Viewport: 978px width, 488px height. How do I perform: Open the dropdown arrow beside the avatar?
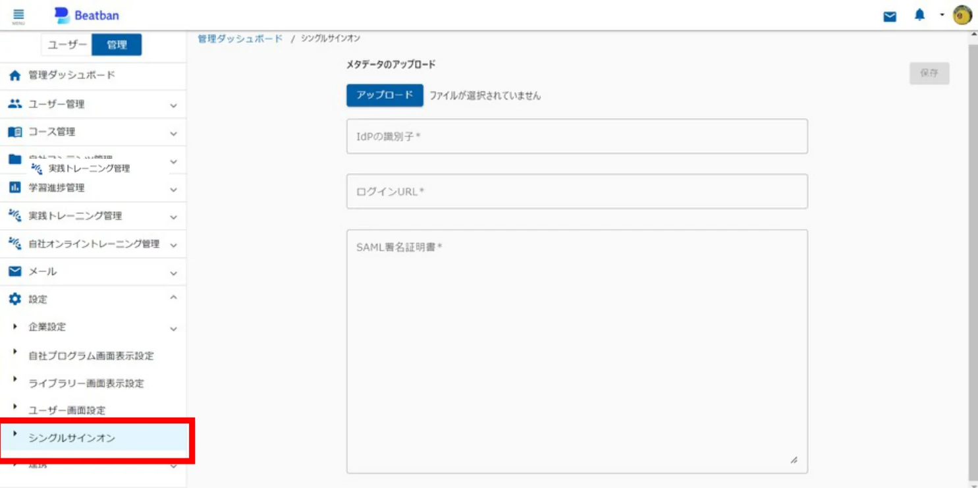[x=942, y=14]
